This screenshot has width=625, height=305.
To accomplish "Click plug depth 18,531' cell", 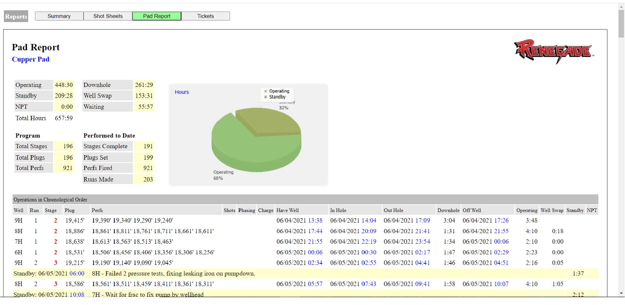I will coord(75,252).
